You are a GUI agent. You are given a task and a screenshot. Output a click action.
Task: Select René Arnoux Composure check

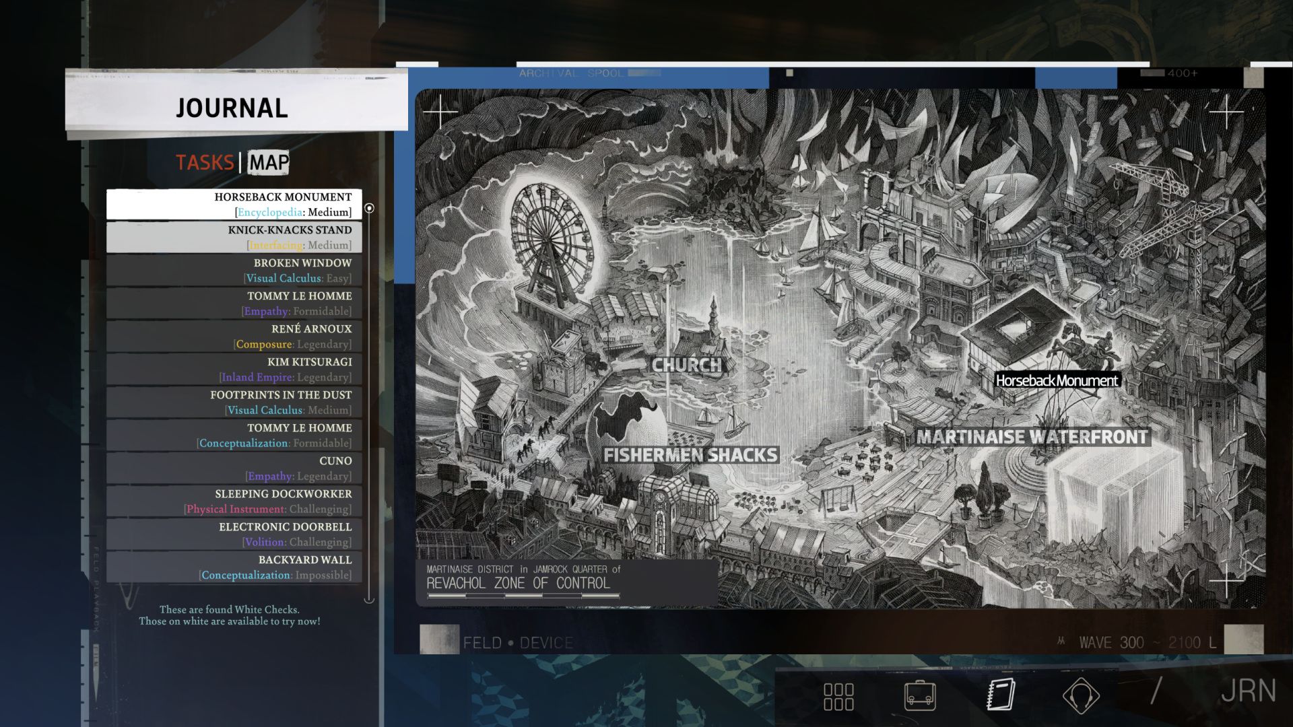[234, 336]
